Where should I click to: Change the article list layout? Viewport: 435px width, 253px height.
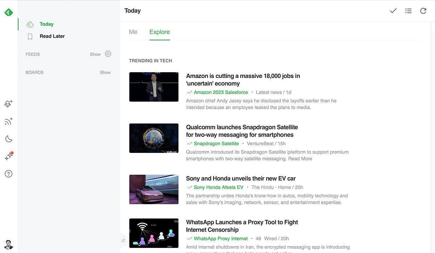tap(408, 11)
